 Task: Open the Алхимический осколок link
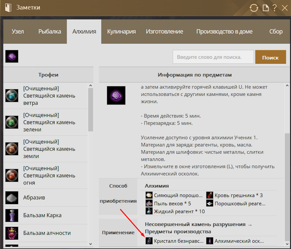(239, 241)
